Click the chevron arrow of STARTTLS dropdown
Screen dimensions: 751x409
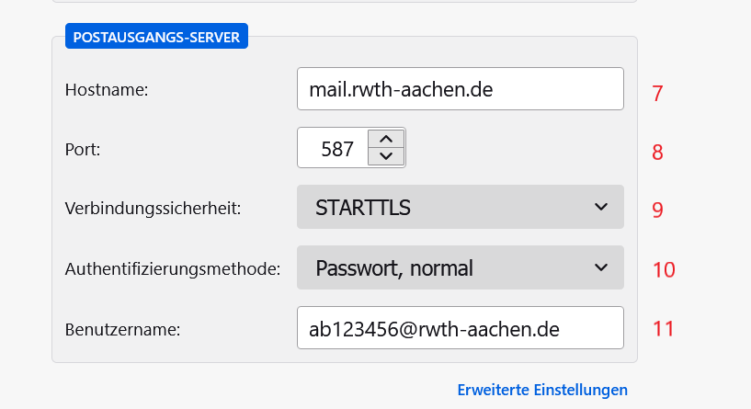[x=601, y=207]
